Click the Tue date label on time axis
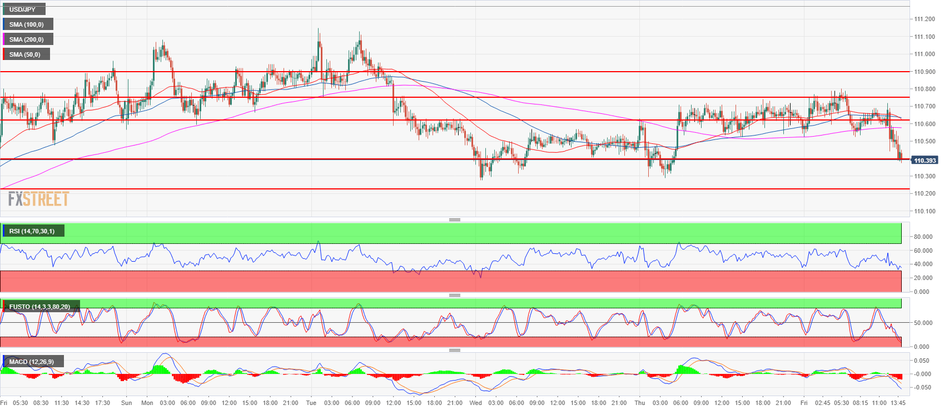949x410 pixels. click(311, 403)
